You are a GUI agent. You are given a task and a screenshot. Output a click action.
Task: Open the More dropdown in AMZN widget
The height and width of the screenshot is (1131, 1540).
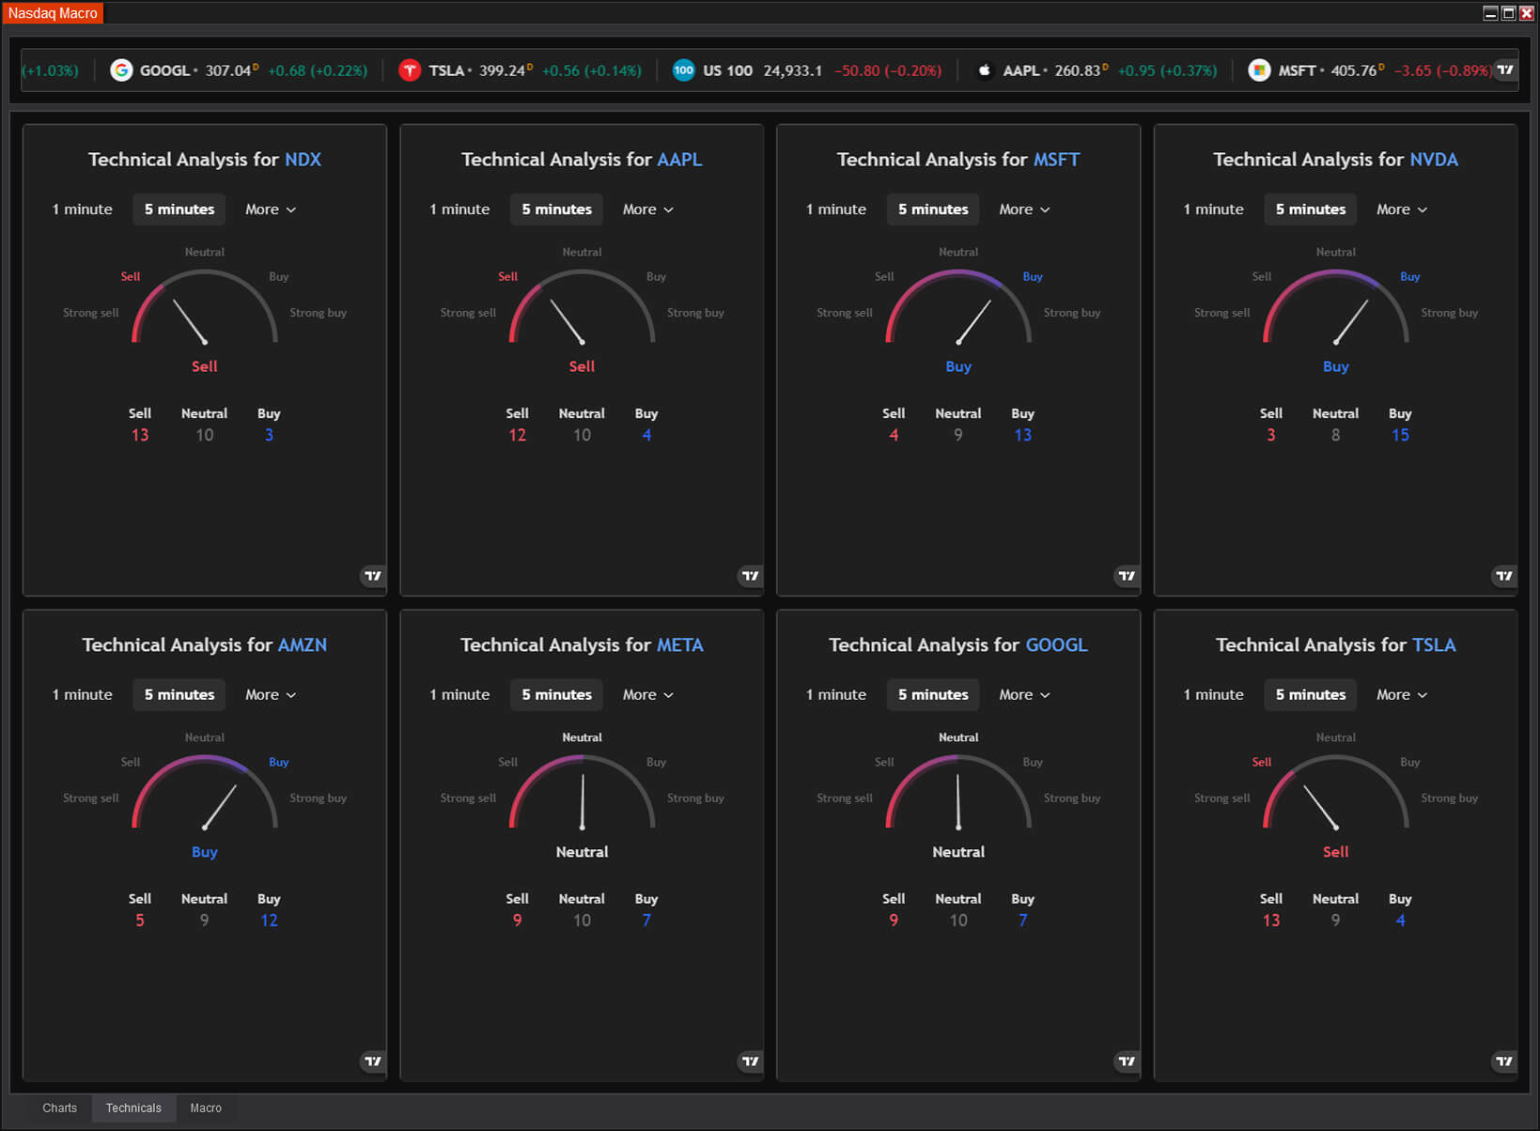270,695
